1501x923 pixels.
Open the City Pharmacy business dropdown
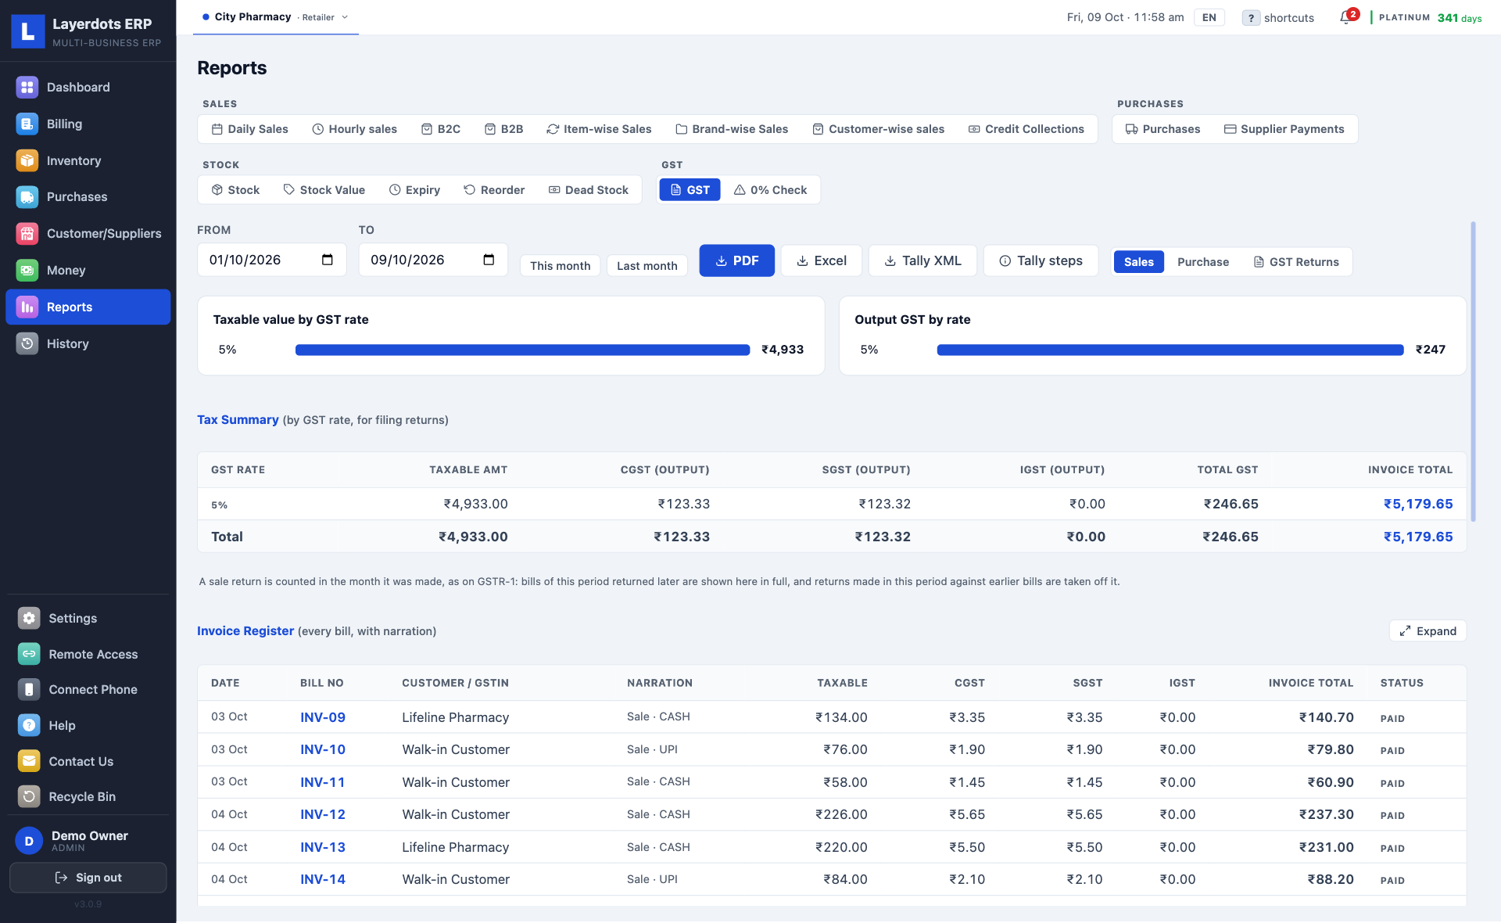click(x=275, y=17)
